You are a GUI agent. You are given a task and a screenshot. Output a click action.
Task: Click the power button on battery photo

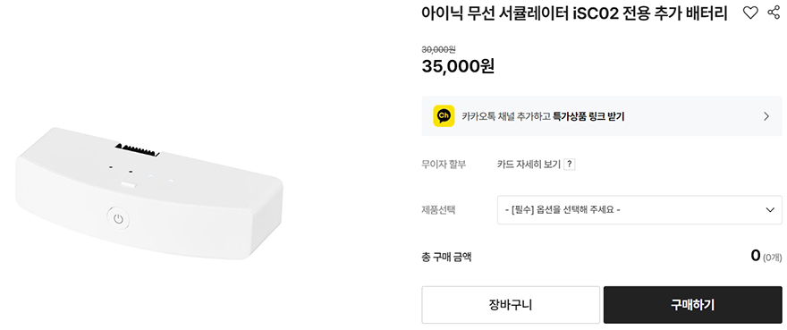(x=118, y=219)
